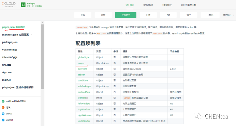Screen dimensions: 236x126
Task: Select the highlighted green global files button
Action: (126, 15)
